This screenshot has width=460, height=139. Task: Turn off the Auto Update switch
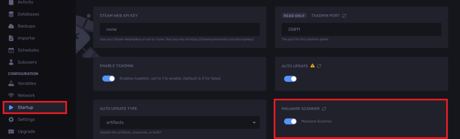pos(290,78)
